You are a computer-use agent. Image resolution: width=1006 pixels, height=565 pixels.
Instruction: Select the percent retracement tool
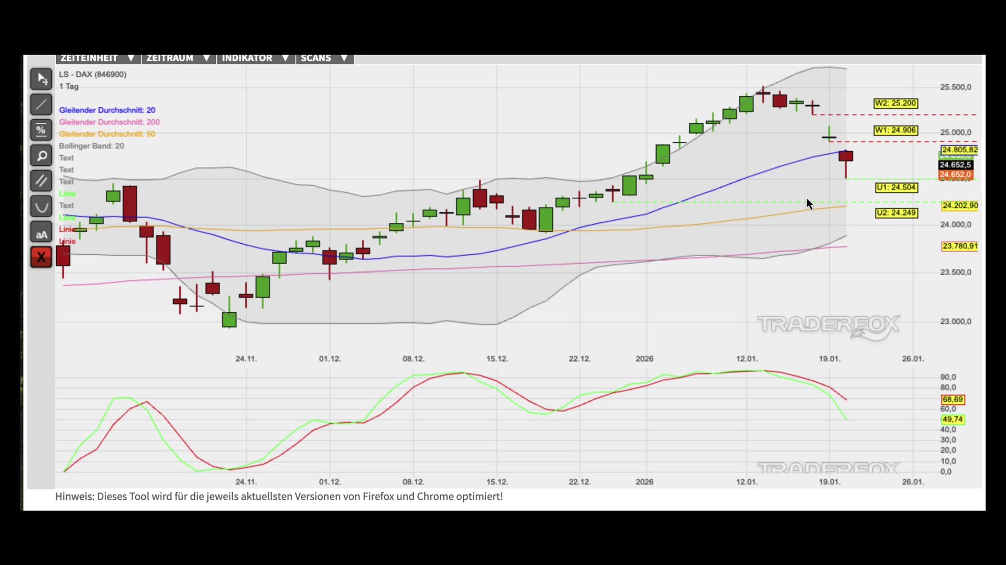click(x=41, y=130)
